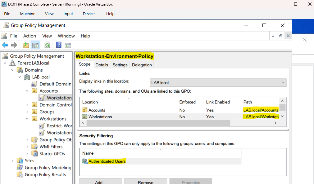Select Group Policy Results node
The height and width of the screenshot is (184, 314).
[x=45, y=175]
